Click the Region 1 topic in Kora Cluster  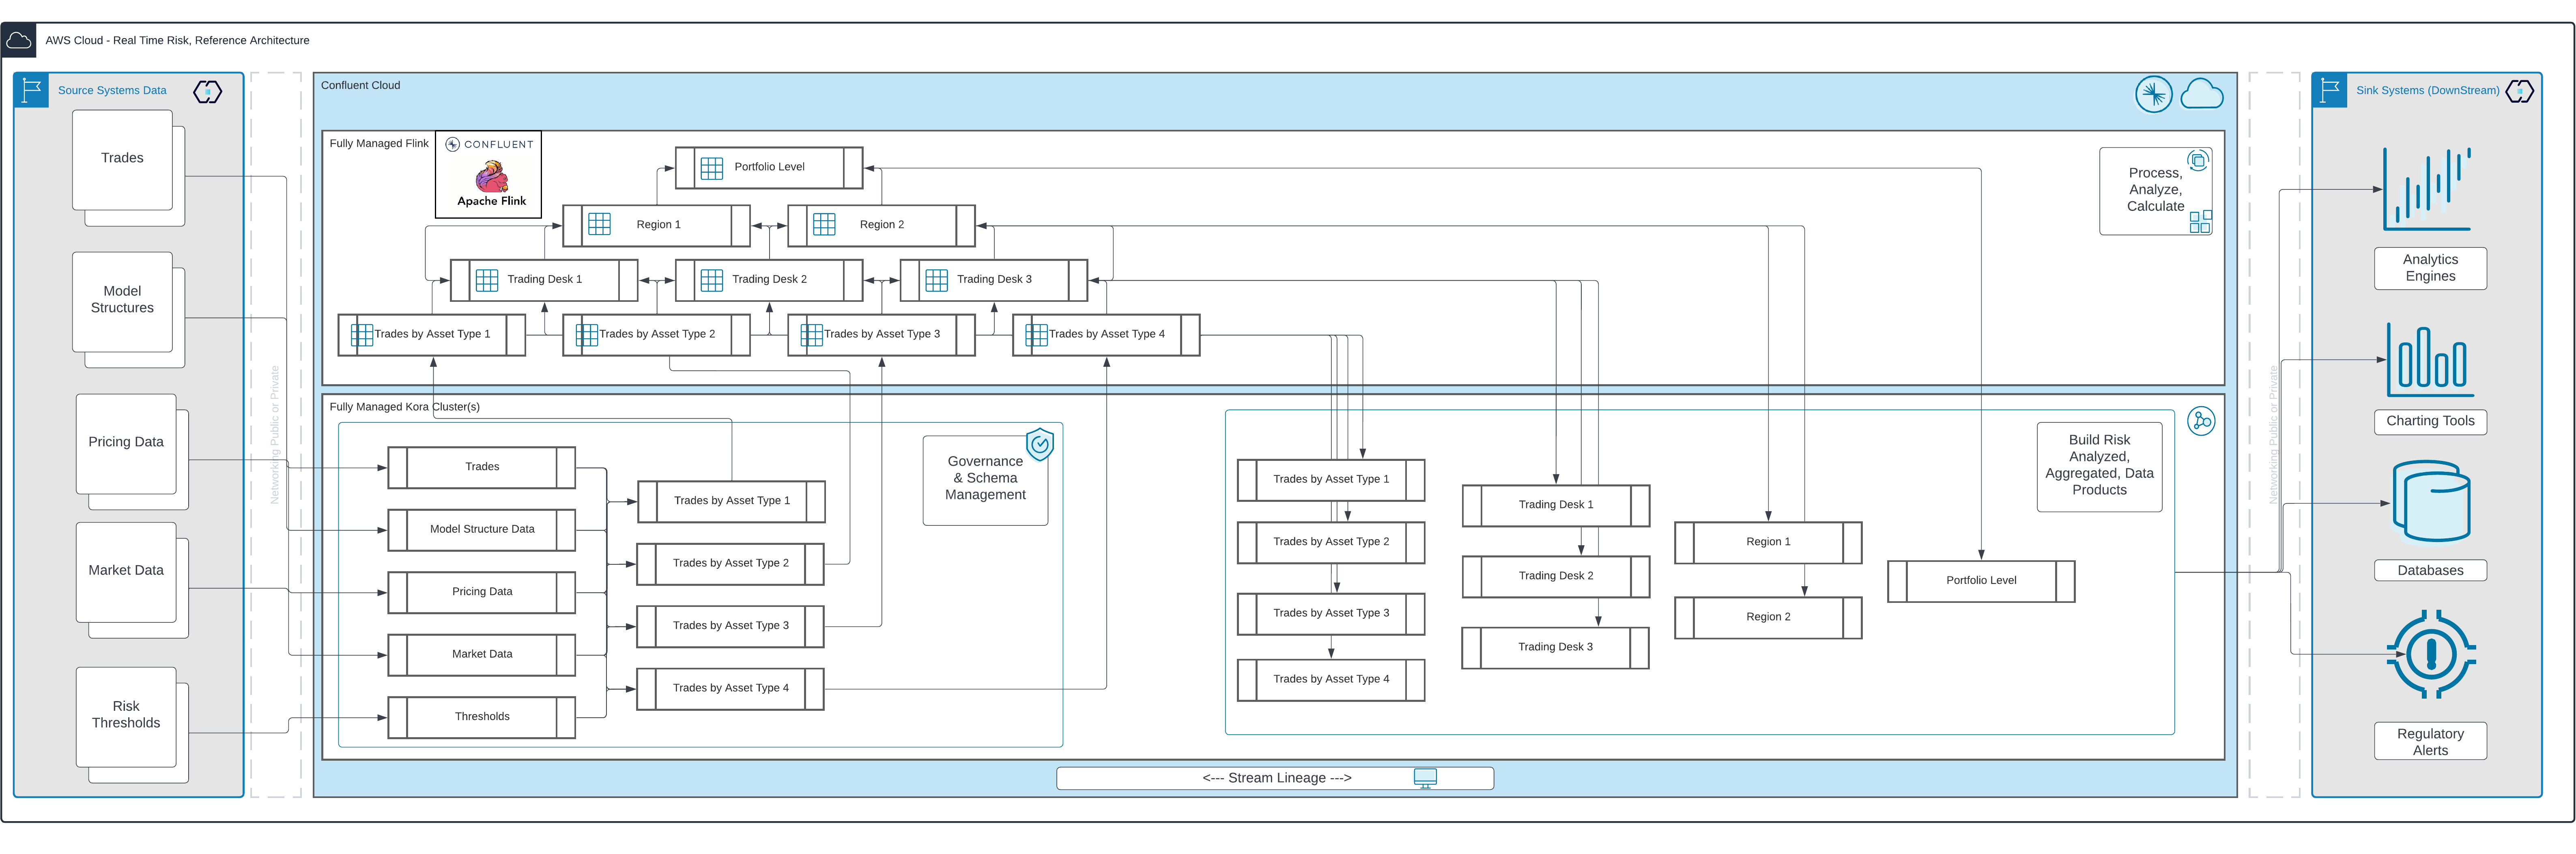1768,542
